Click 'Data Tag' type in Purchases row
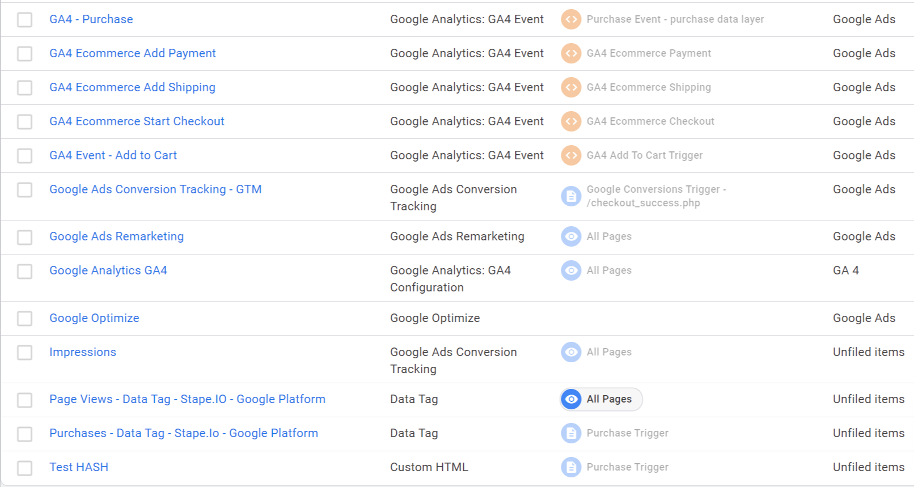The image size is (914, 487). tap(414, 433)
